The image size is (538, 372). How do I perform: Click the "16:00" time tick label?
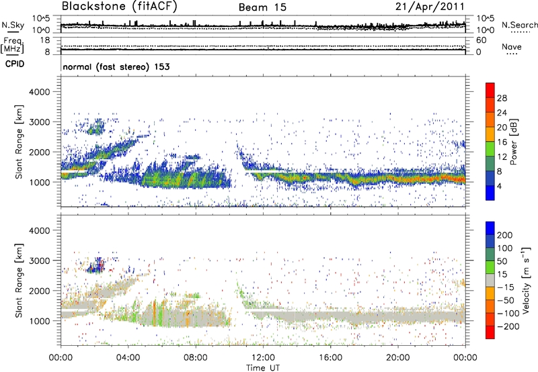click(x=330, y=358)
